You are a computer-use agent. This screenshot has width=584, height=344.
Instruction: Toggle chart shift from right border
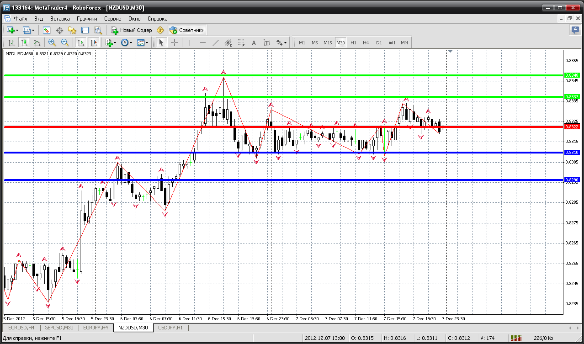pos(94,42)
